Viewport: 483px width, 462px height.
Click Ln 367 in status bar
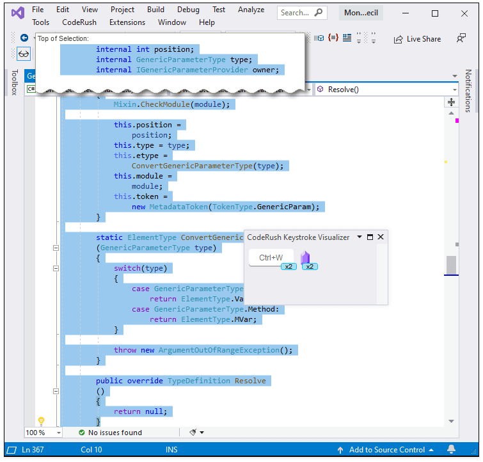tap(33, 450)
